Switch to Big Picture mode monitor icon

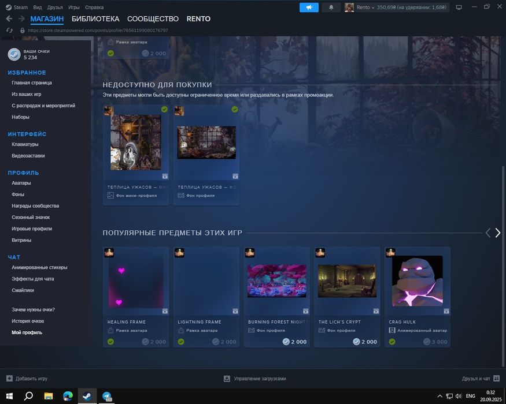(459, 8)
